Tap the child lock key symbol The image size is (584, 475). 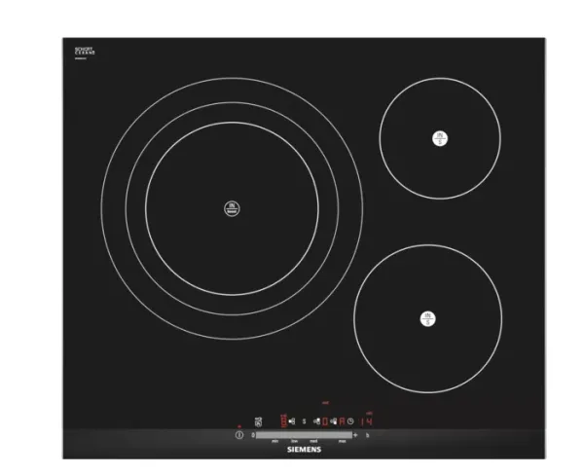coord(259,421)
